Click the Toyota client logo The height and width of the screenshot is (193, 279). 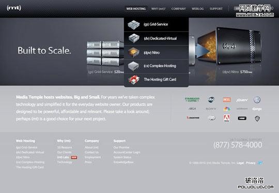point(211,118)
